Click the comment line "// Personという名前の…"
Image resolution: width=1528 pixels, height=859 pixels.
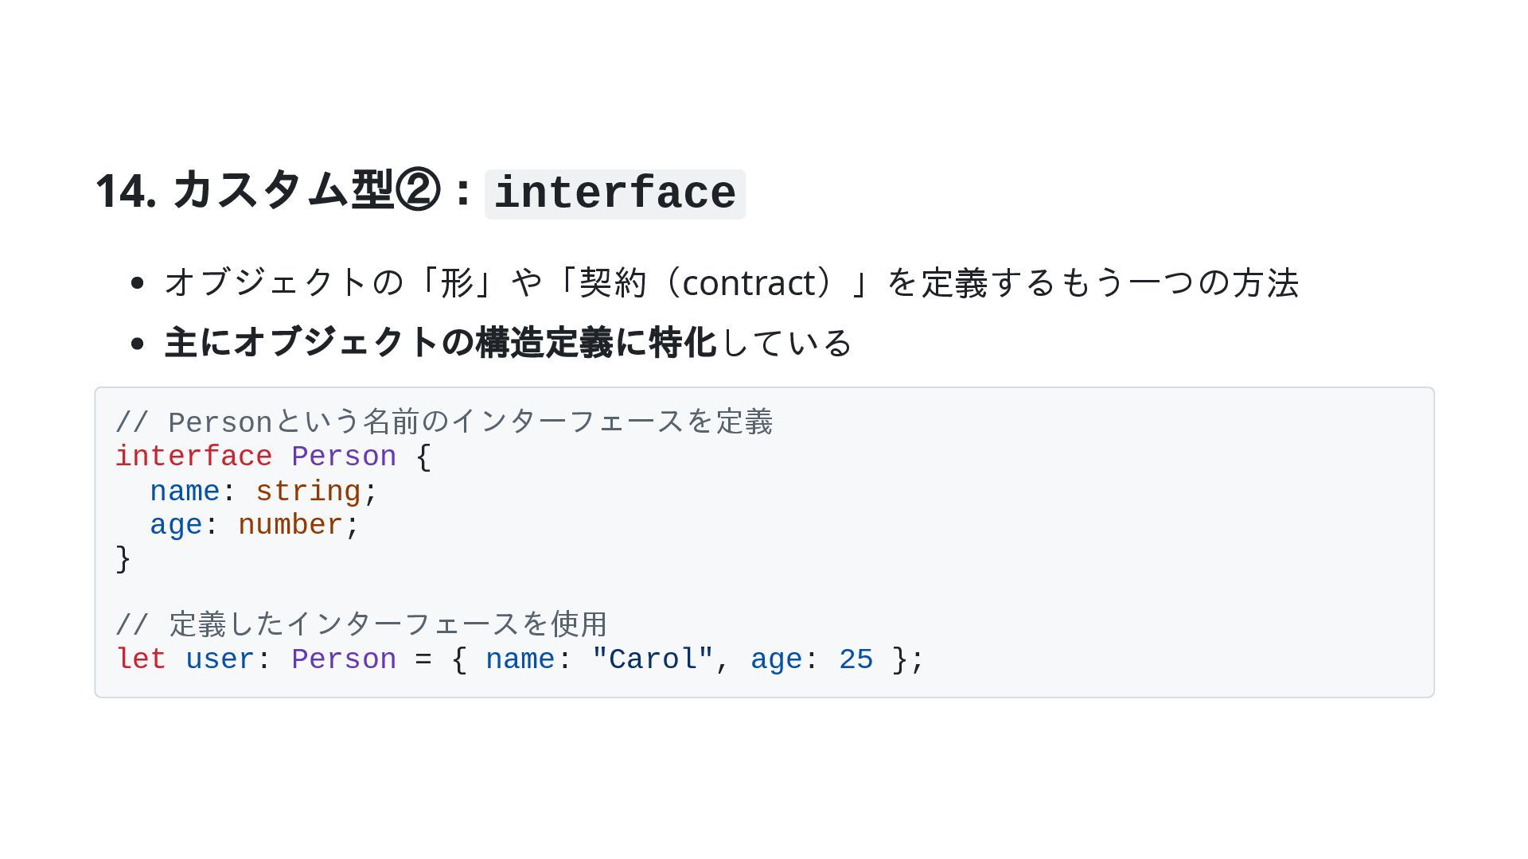(x=444, y=422)
